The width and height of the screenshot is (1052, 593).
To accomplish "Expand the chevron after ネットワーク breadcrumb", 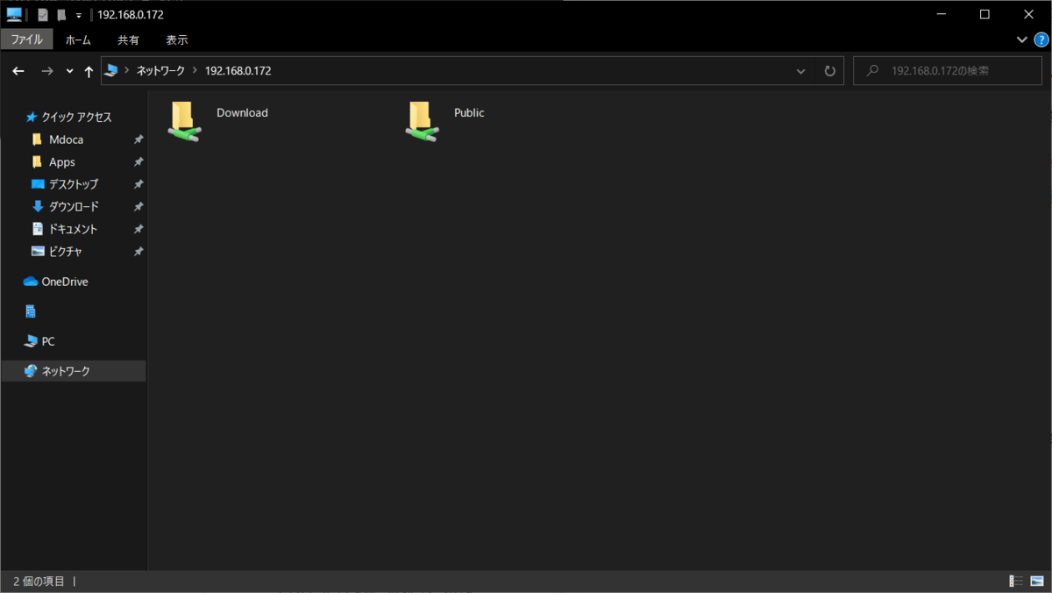I will [195, 71].
